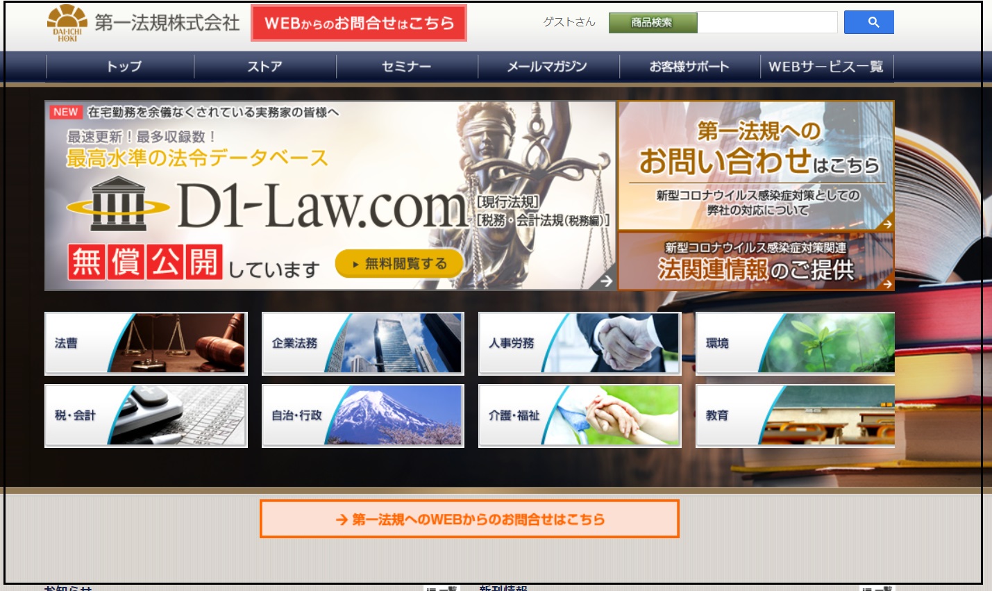This screenshot has height=591, width=992.
Task: Open the トップ menu item
Action: tap(124, 67)
